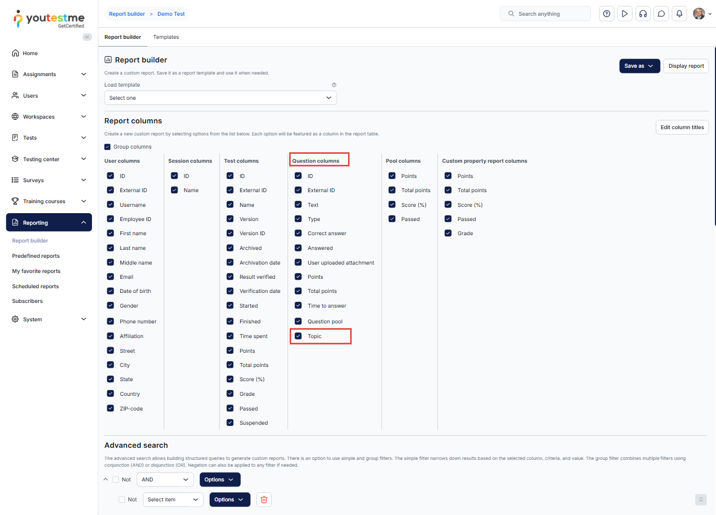Open the chat bubble icon
Viewport: 716px width, 515px height.
tap(661, 14)
